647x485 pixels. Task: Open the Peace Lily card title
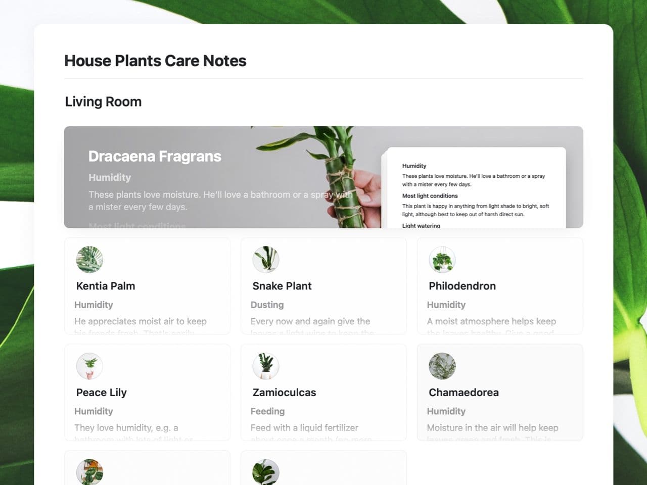101,393
